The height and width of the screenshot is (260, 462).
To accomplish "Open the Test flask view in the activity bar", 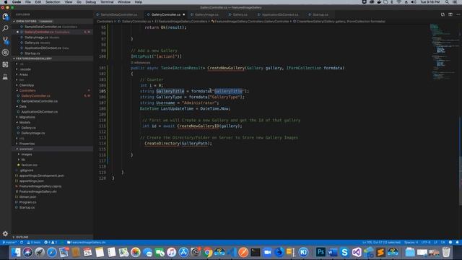I will pos(5,77).
